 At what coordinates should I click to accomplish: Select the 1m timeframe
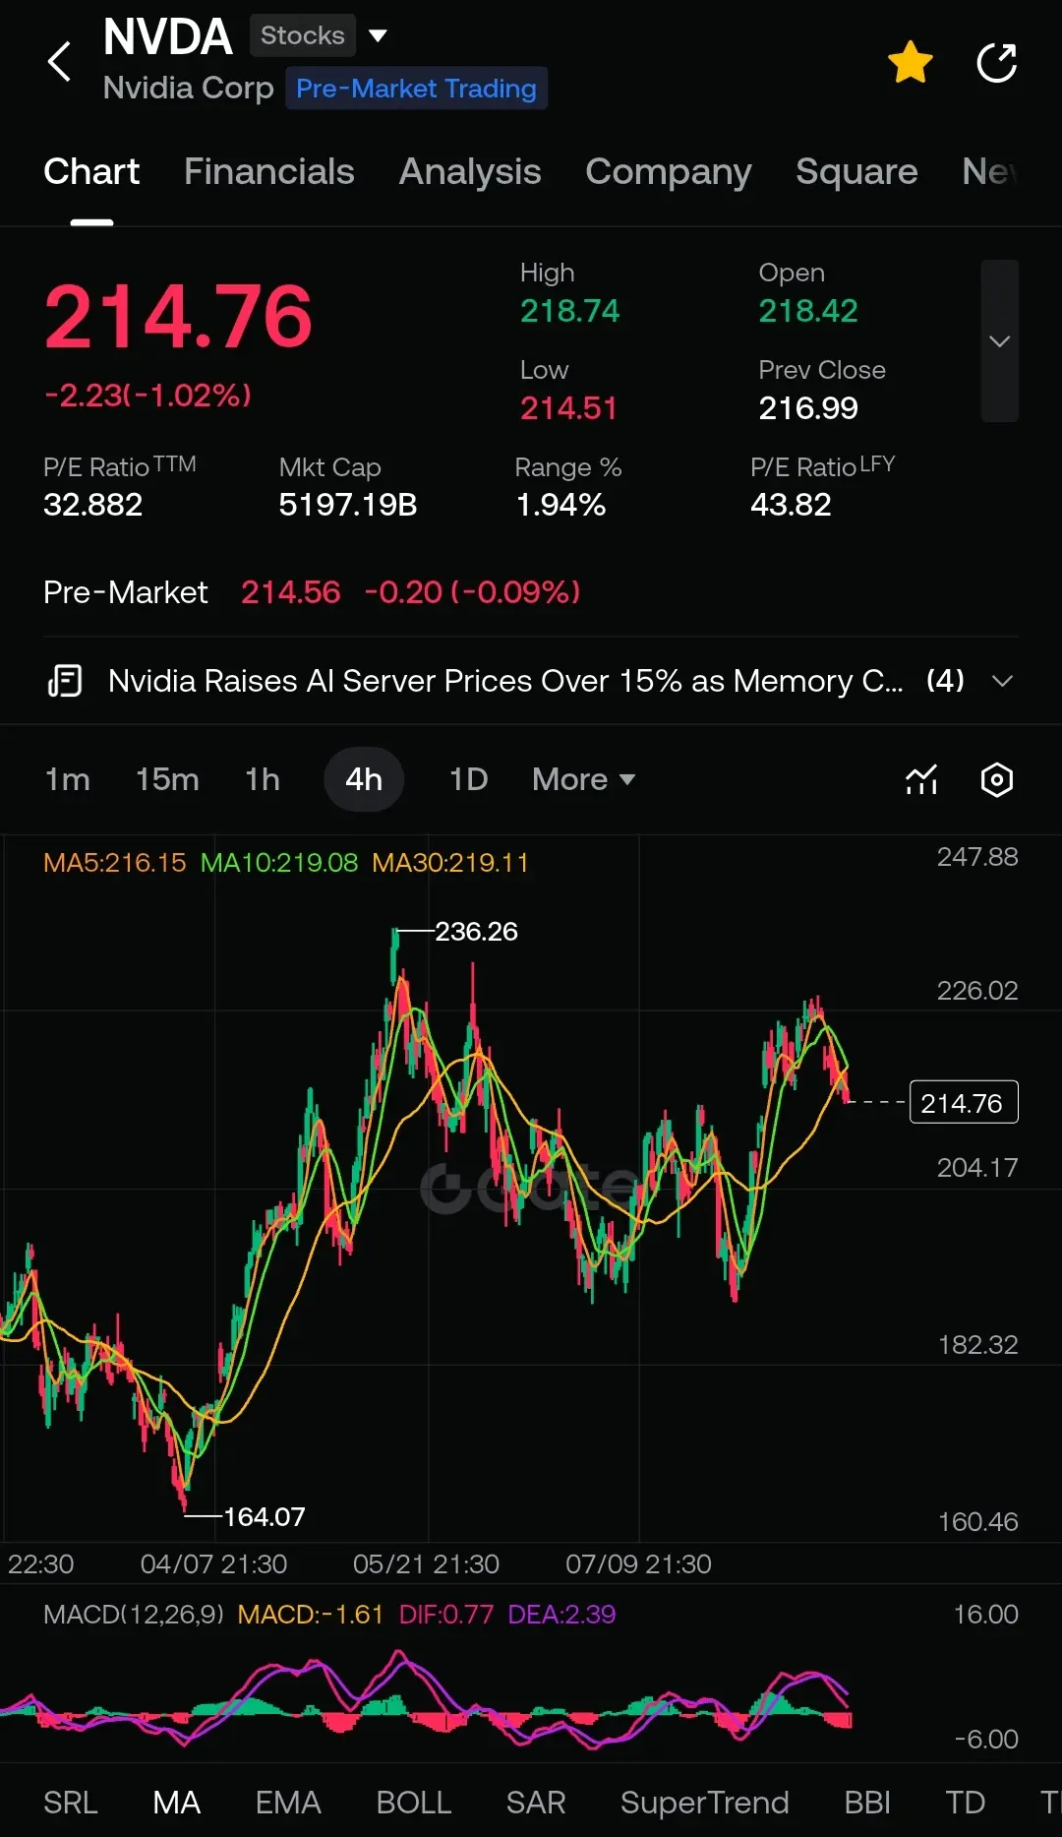(x=67, y=779)
